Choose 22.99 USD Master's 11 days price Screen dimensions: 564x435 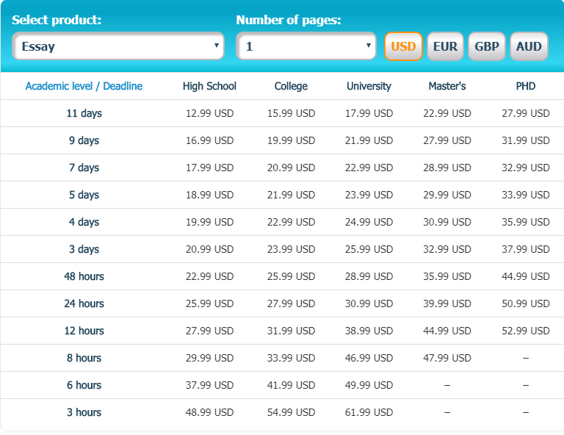pos(447,113)
